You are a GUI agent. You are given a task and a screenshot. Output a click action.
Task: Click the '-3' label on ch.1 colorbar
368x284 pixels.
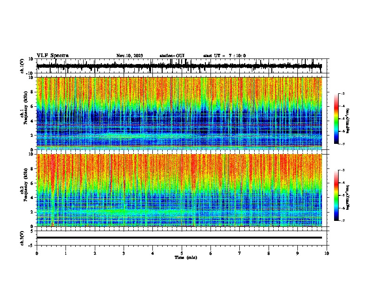point(343,93)
